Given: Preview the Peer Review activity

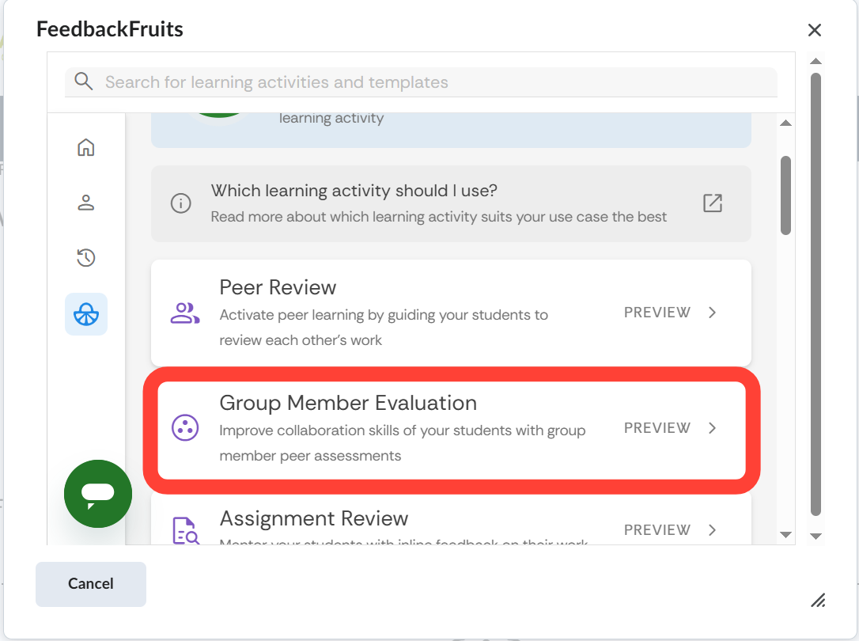Looking at the screenshot, I should (x=657, y=313).
